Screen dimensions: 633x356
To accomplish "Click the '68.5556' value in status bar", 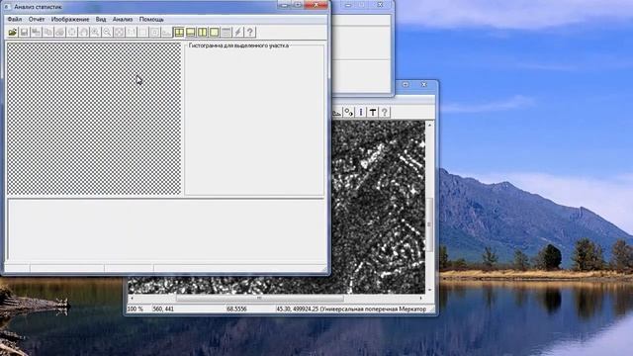I will tap(236, 309).
